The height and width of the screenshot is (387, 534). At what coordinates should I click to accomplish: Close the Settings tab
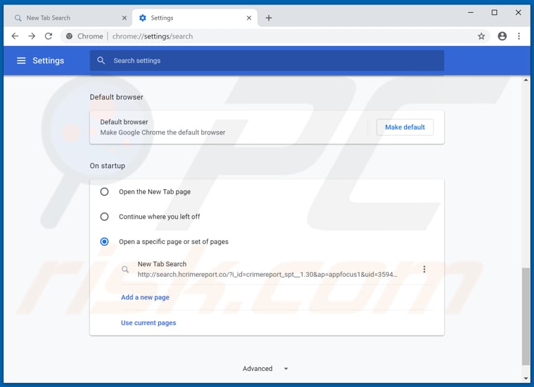coord(249,18)
